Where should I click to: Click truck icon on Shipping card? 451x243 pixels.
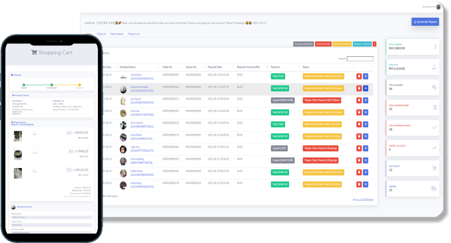[x=434, y=189]
